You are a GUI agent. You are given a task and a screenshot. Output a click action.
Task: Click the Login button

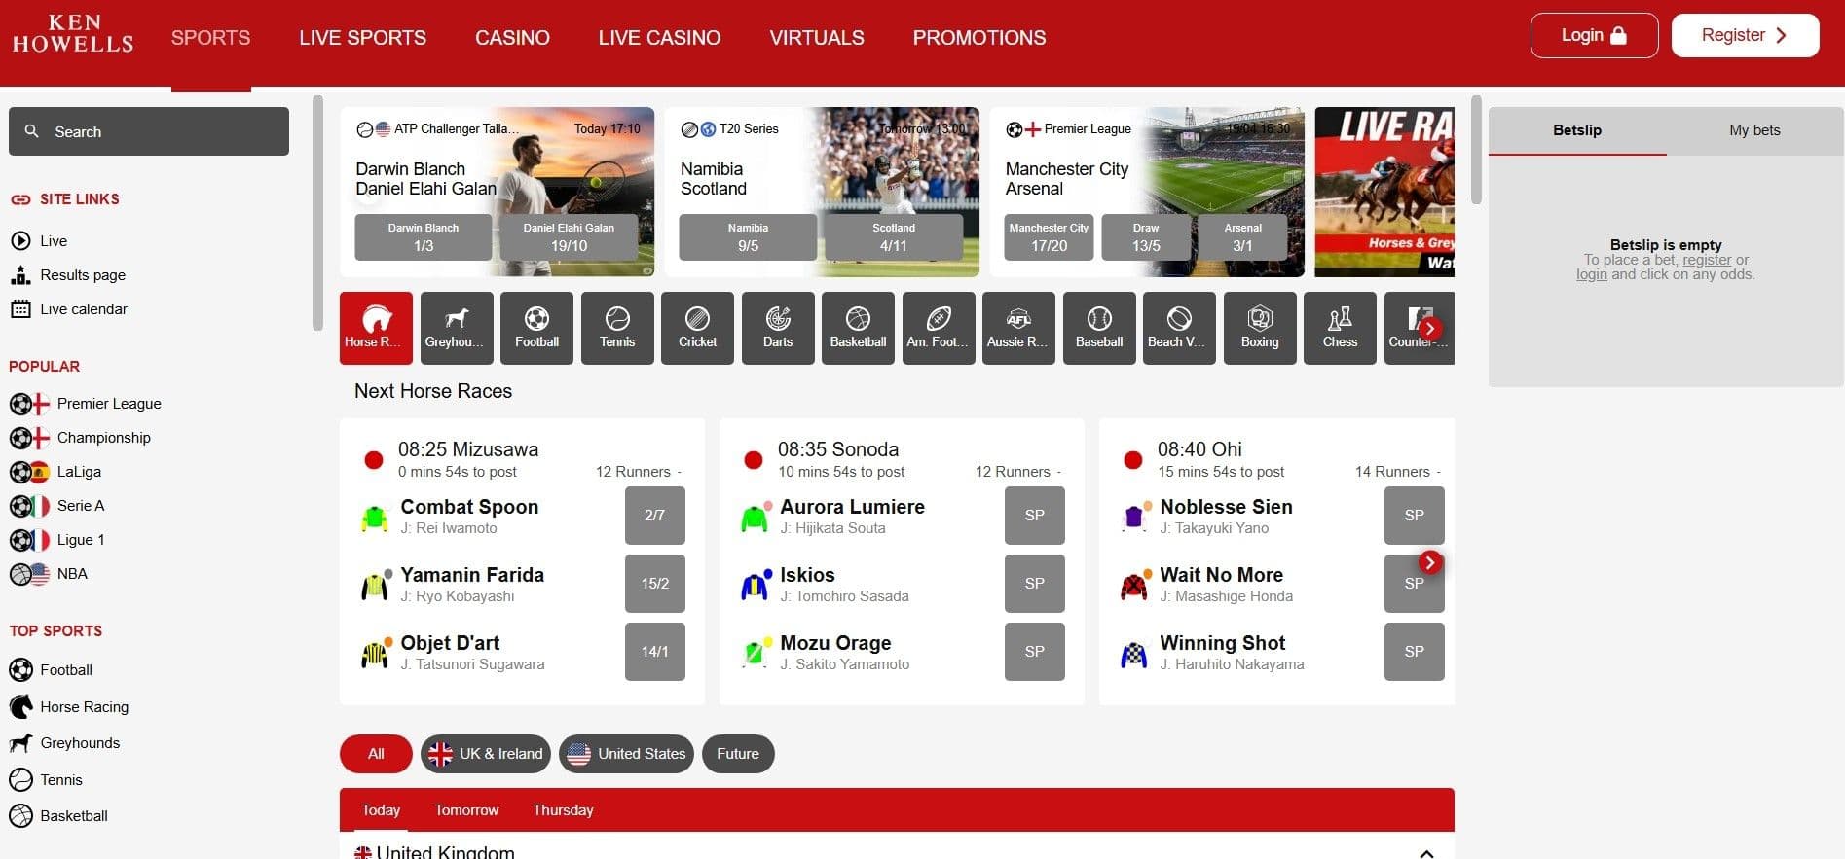click(x=1594, y=35)
